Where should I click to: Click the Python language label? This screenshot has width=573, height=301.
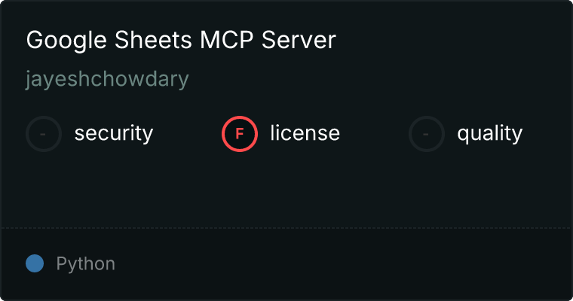click(x=85, y=264)
